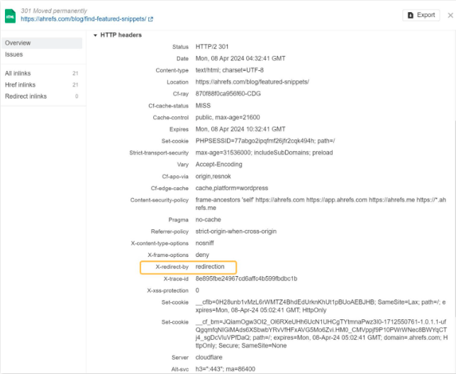Click the Server value cloudflare
The width and height of the screenshot is (456, 374).
click(x=208, y=358)
